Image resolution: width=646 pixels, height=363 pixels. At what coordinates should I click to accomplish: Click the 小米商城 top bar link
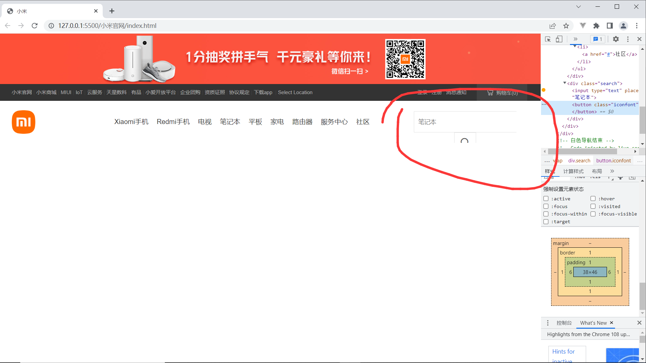pyautogui.click(x=46, y=92)
